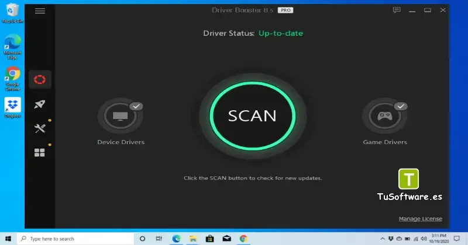468x245 pixels.
Task: Select the Google Chrome desktop shortcut
Action: (x=12, y=79)
